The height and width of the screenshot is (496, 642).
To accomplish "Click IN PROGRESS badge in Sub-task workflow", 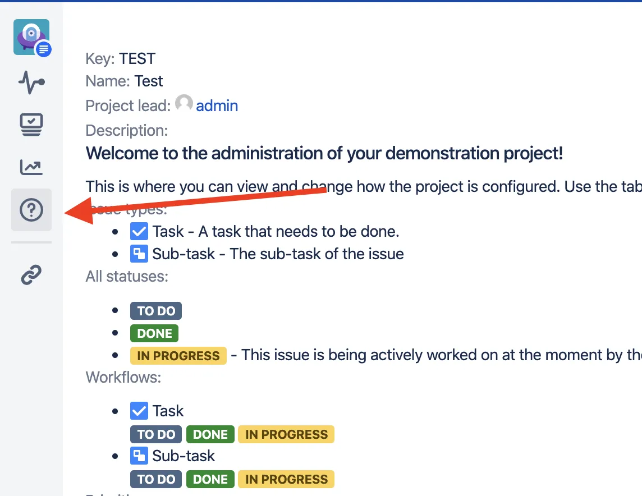I will tap(286, 479).
